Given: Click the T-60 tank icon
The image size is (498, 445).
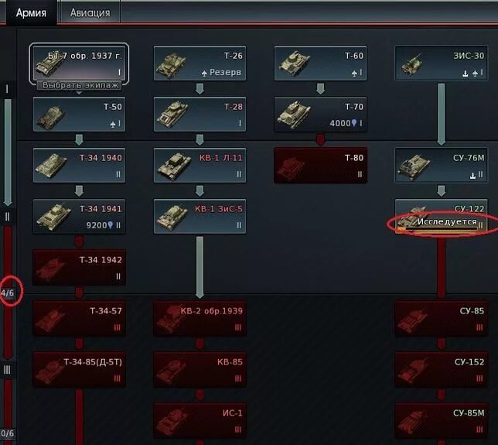Looking at the screenshot, I should coord(295,63).
